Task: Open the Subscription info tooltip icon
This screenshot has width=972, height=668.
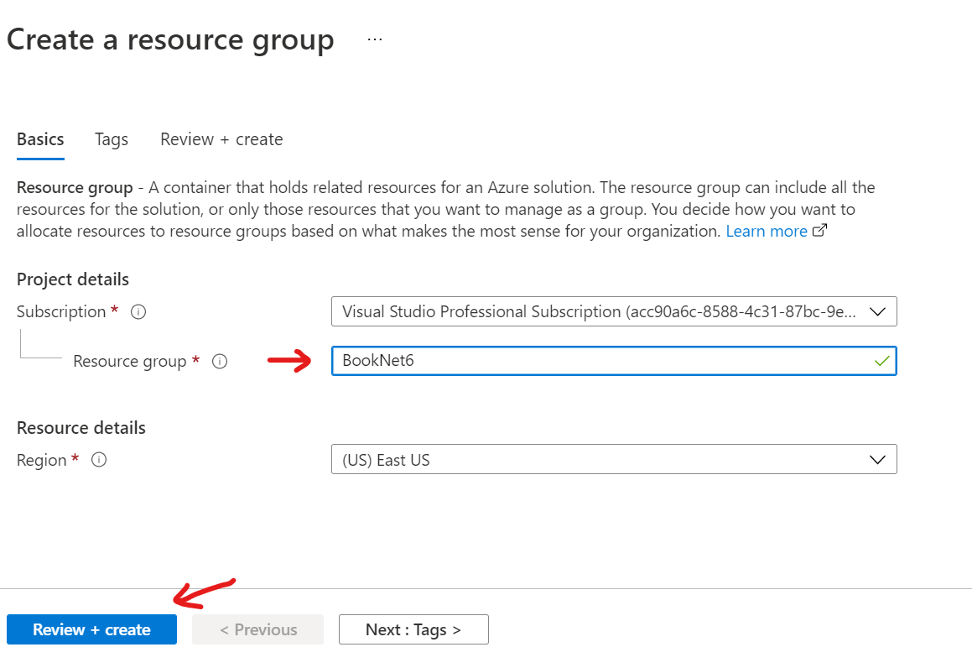Action: click(138, 311)
